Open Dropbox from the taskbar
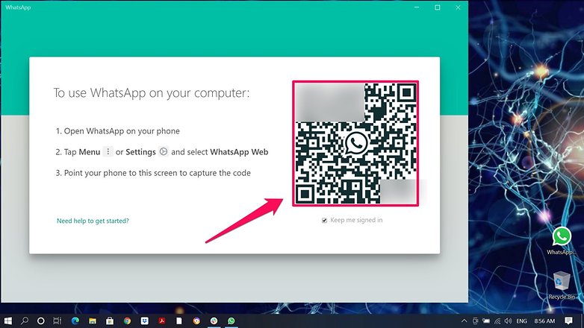This screenshot has width=584, height=328. [x=145, y=321]
